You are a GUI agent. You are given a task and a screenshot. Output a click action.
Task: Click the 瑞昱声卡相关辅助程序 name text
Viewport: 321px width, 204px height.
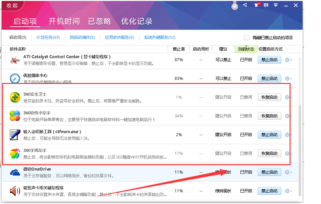point(43,188)
